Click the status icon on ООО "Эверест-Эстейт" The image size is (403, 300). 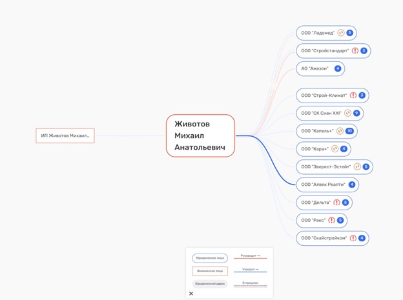357,166
